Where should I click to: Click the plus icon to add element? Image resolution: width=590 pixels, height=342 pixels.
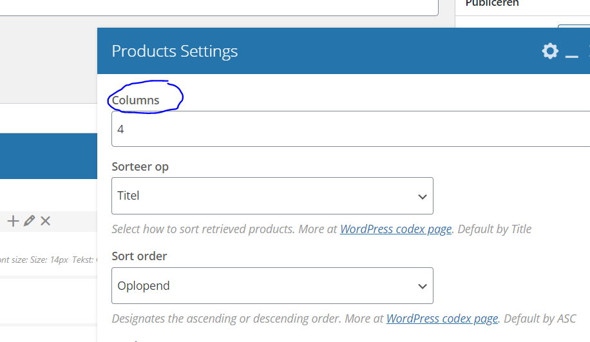(x=13, y=221)
